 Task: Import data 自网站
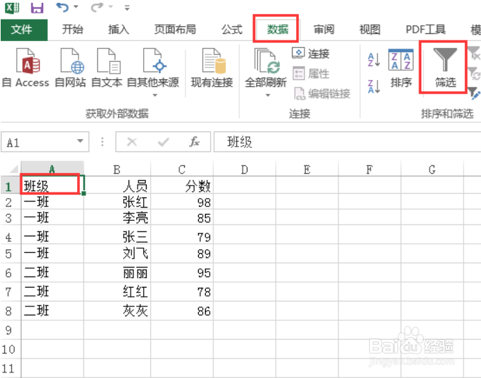pyautogui.click(x=71, y=68)
